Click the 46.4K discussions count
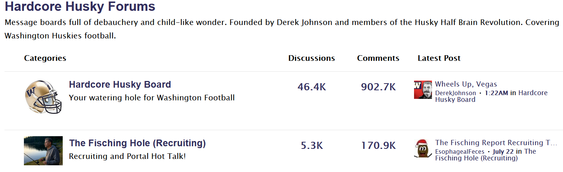The height and width of the screenshot is (172, 563). click(x=312, y=87)
